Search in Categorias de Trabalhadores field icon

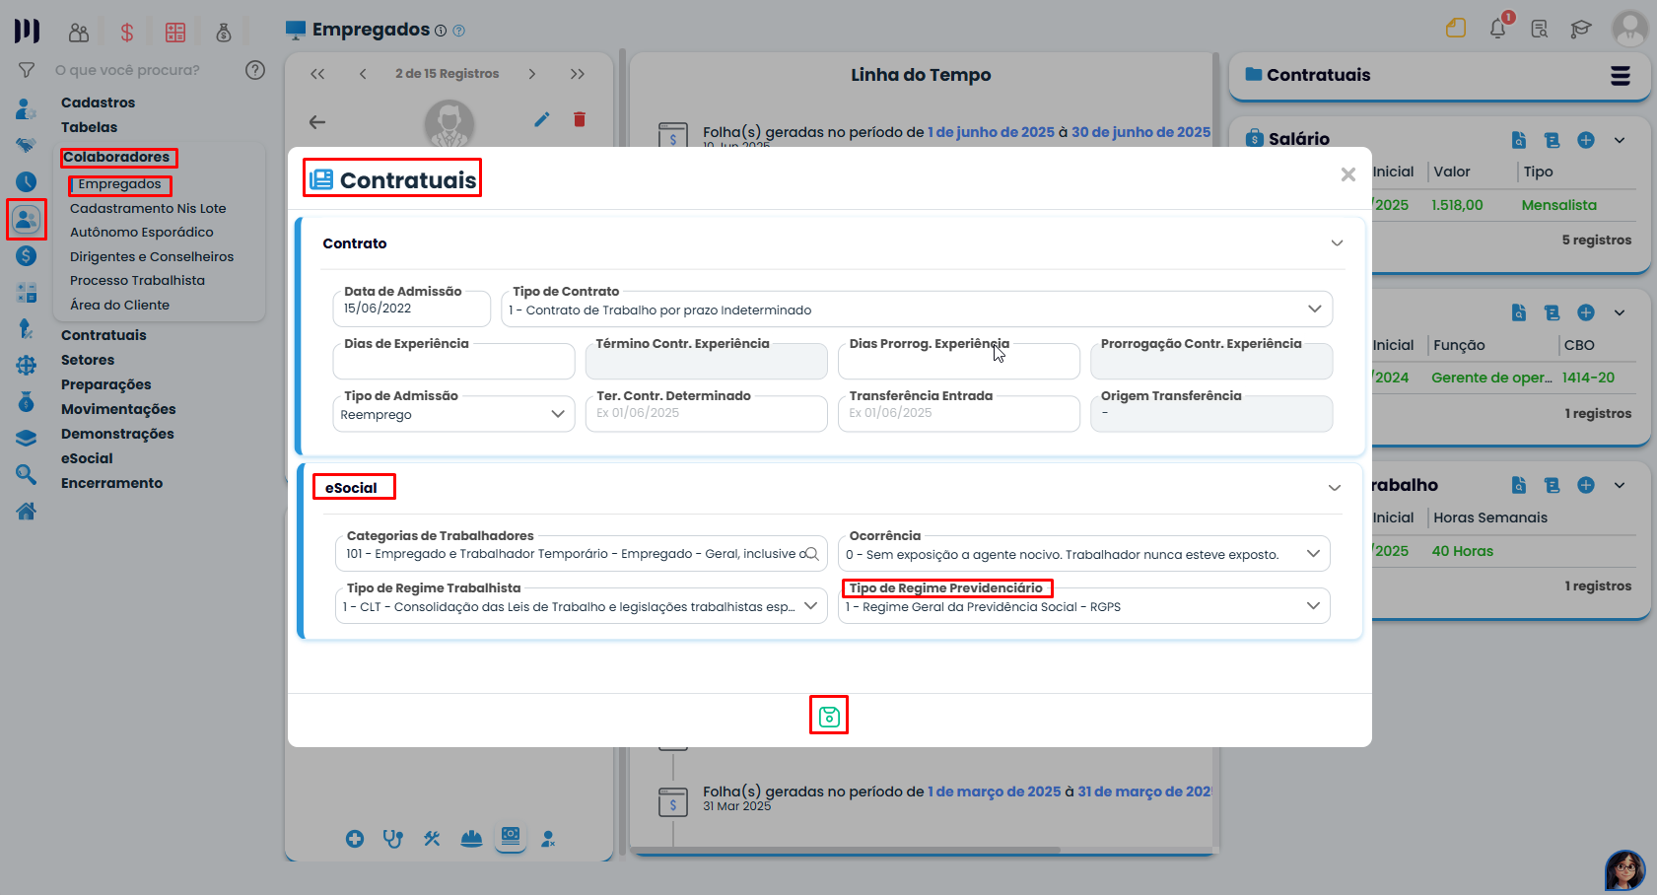[x=812, y=554]
